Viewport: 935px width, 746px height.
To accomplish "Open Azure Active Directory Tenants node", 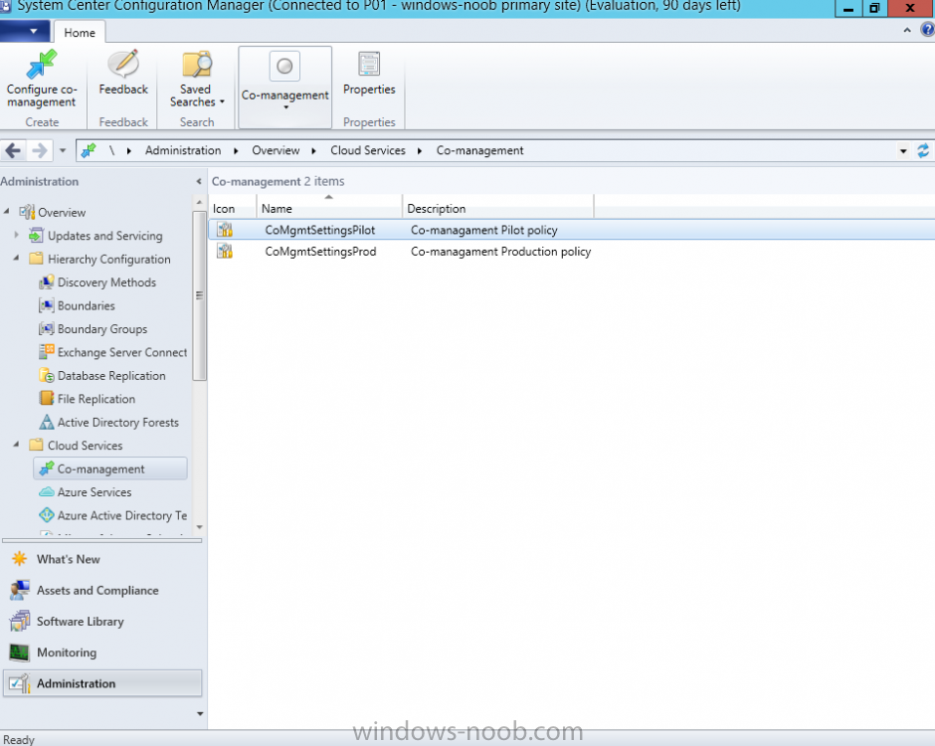I will pos(122,515).
